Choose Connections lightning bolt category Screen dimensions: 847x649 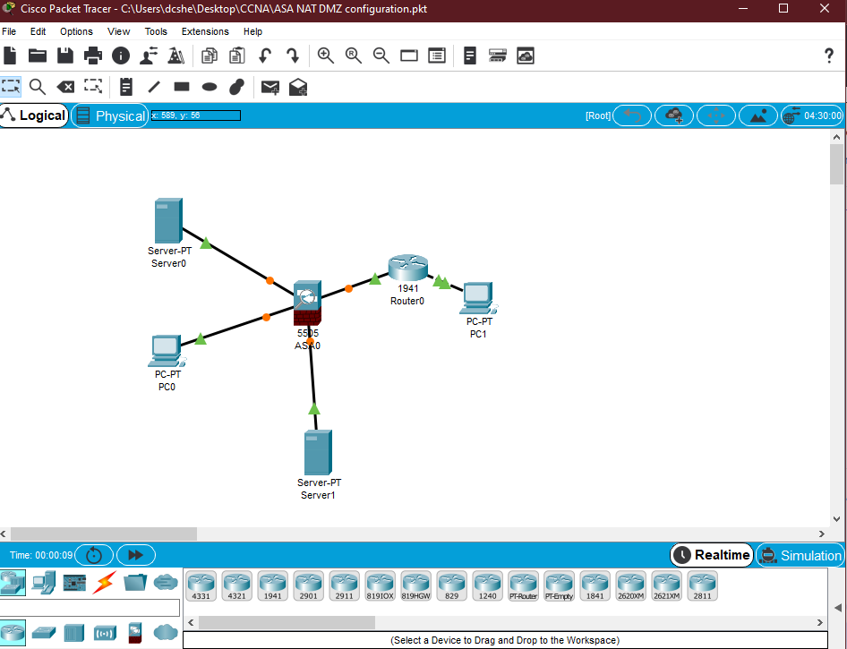coord(104,583)
